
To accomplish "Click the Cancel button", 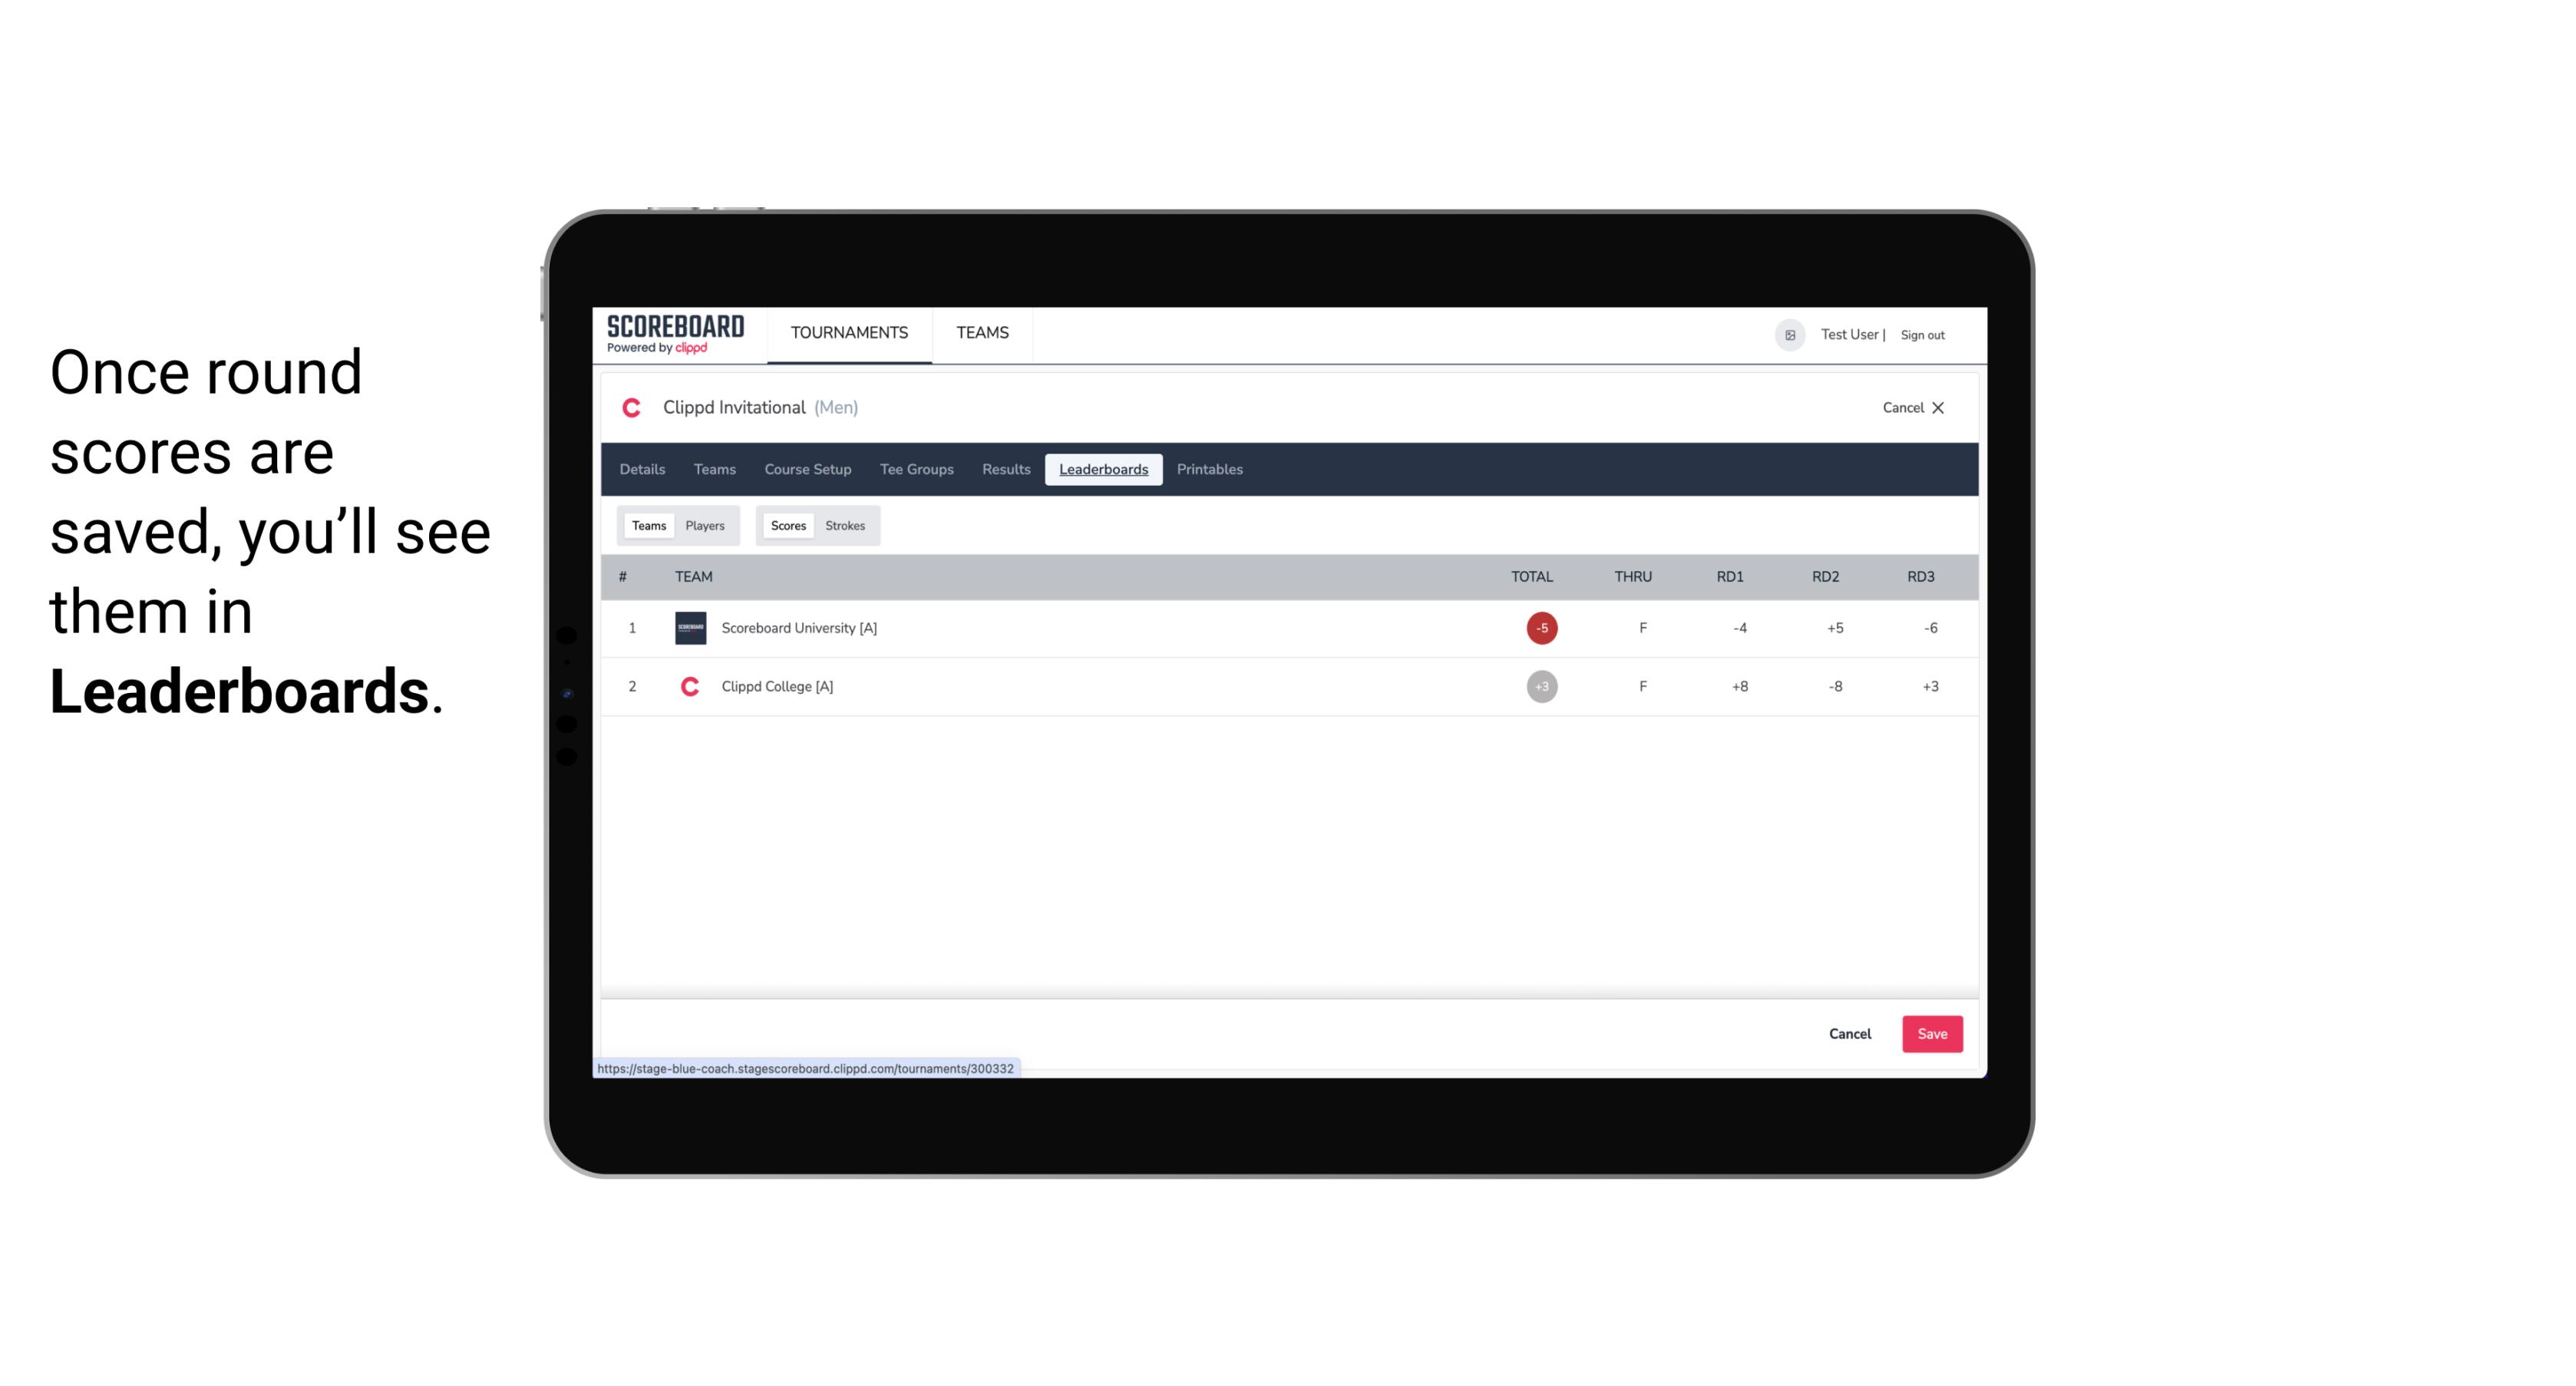I will coord(1851,1033).
